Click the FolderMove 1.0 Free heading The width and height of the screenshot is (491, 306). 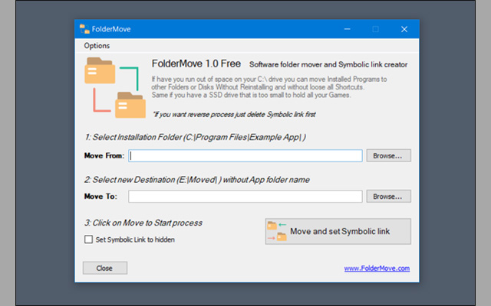[196, 65]
